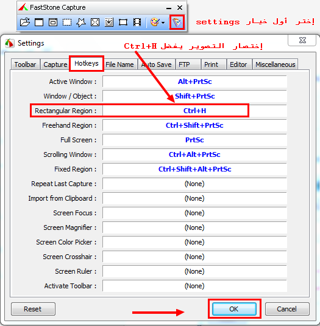
Task: Click the Cancel button
Action: [287, 309]
